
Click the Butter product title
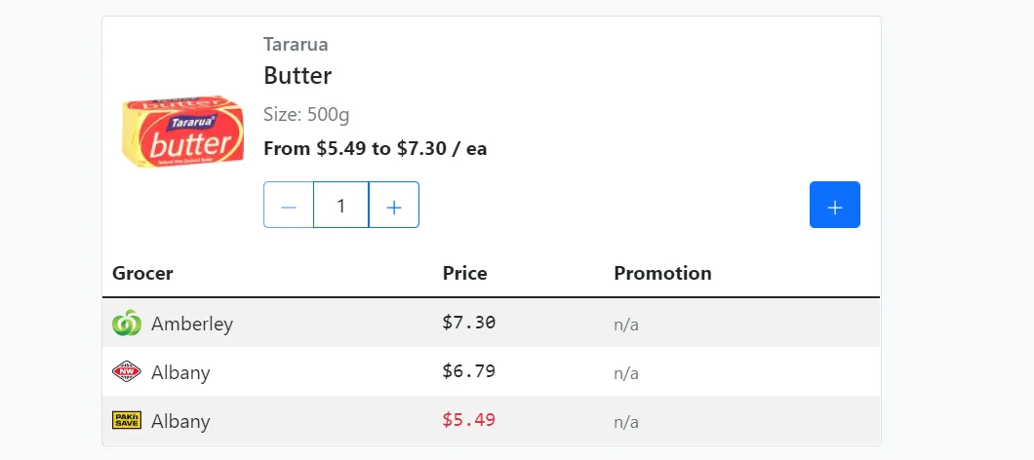(x=298, y=76)
